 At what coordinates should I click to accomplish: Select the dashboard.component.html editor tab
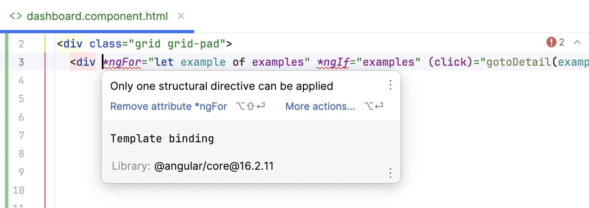point(97,16)
